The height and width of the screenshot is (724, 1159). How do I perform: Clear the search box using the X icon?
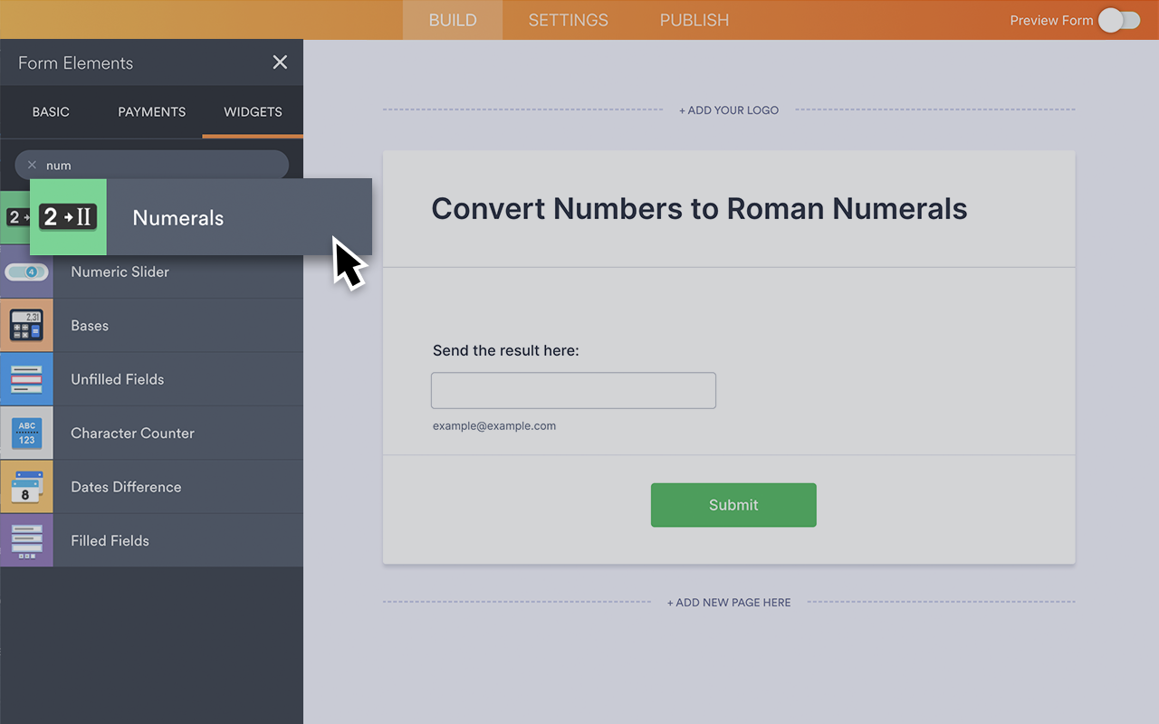pyautogui.click(x=33, y=165)
